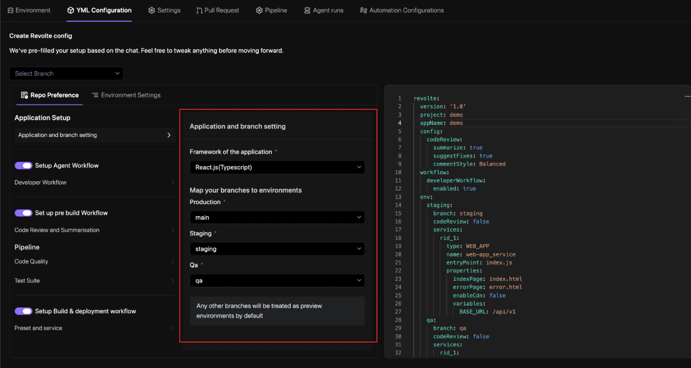Open the Environment tab
Image resolution: width=691 pixels, height=368 pixels.
coord(29,10)
